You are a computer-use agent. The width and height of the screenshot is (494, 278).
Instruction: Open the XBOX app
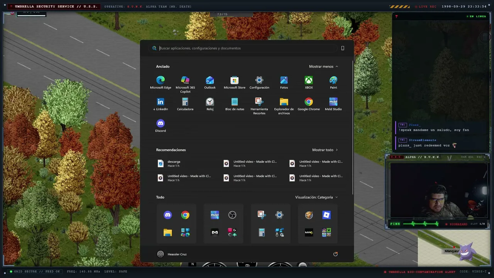point(309,83)
